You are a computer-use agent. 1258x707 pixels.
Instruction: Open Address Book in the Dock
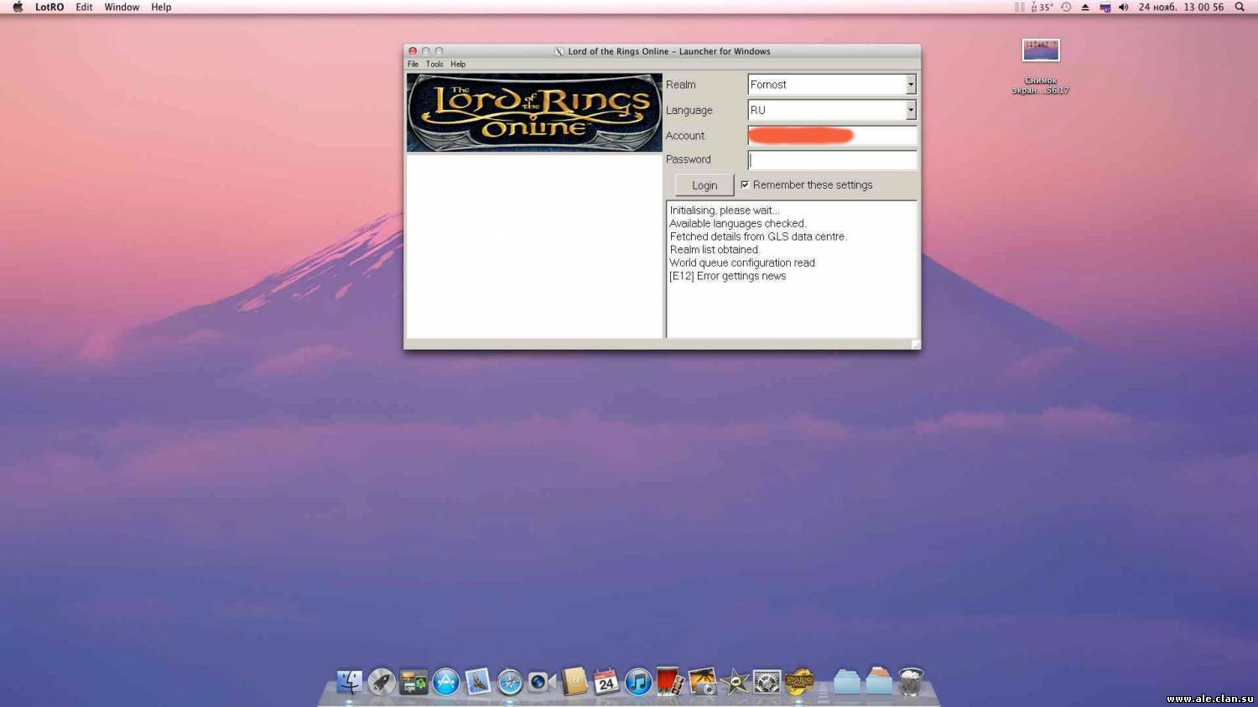574,682
